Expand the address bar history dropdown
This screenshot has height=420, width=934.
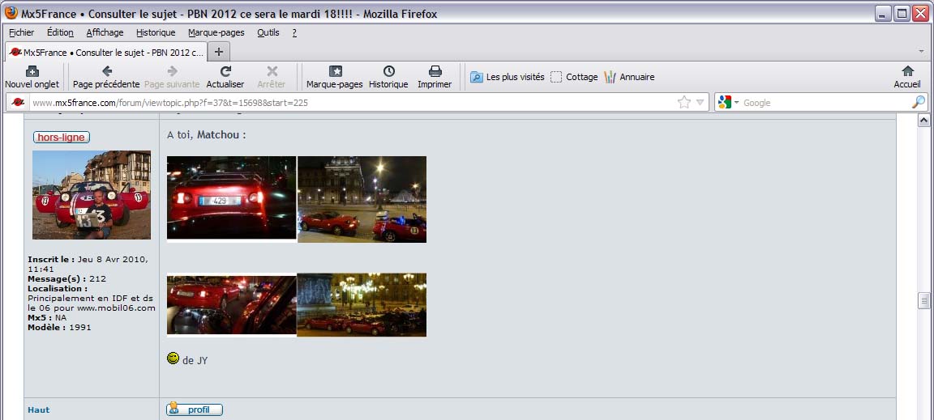pyautogui.click(x=700, y=102)
